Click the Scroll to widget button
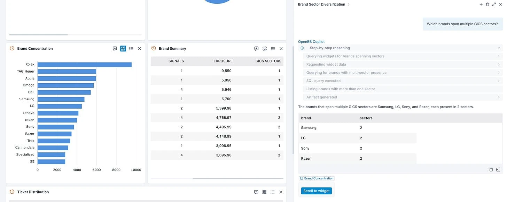Screen dimensions: 507x202 click(x=316, y=191)
